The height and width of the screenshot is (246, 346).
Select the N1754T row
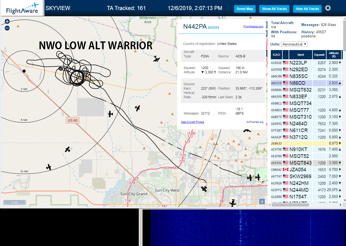pyautogui.click(x=307, y=197)
